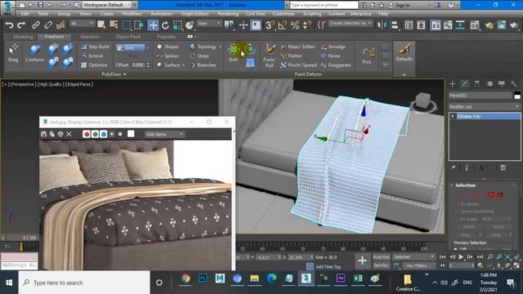Select Element sub-object level icon
The width and height of the screenshot is (523, 294).
(500, 194)
